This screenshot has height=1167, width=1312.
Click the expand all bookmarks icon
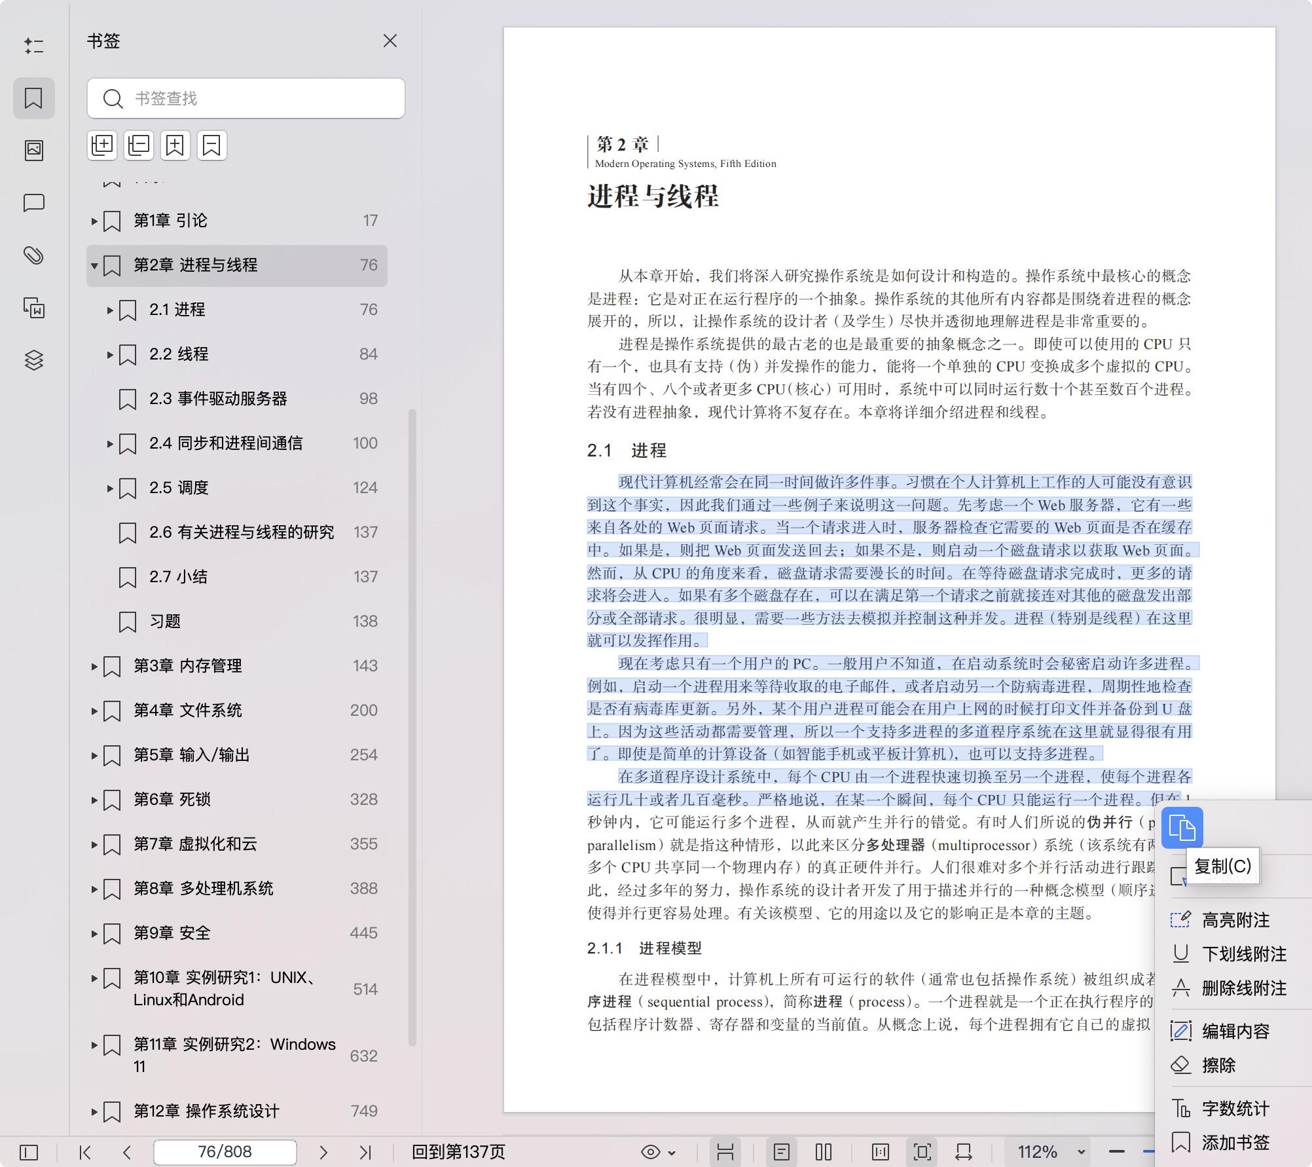pos(101,145)
